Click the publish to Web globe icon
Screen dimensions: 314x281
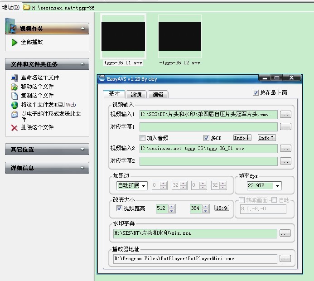tap(14, 105)
